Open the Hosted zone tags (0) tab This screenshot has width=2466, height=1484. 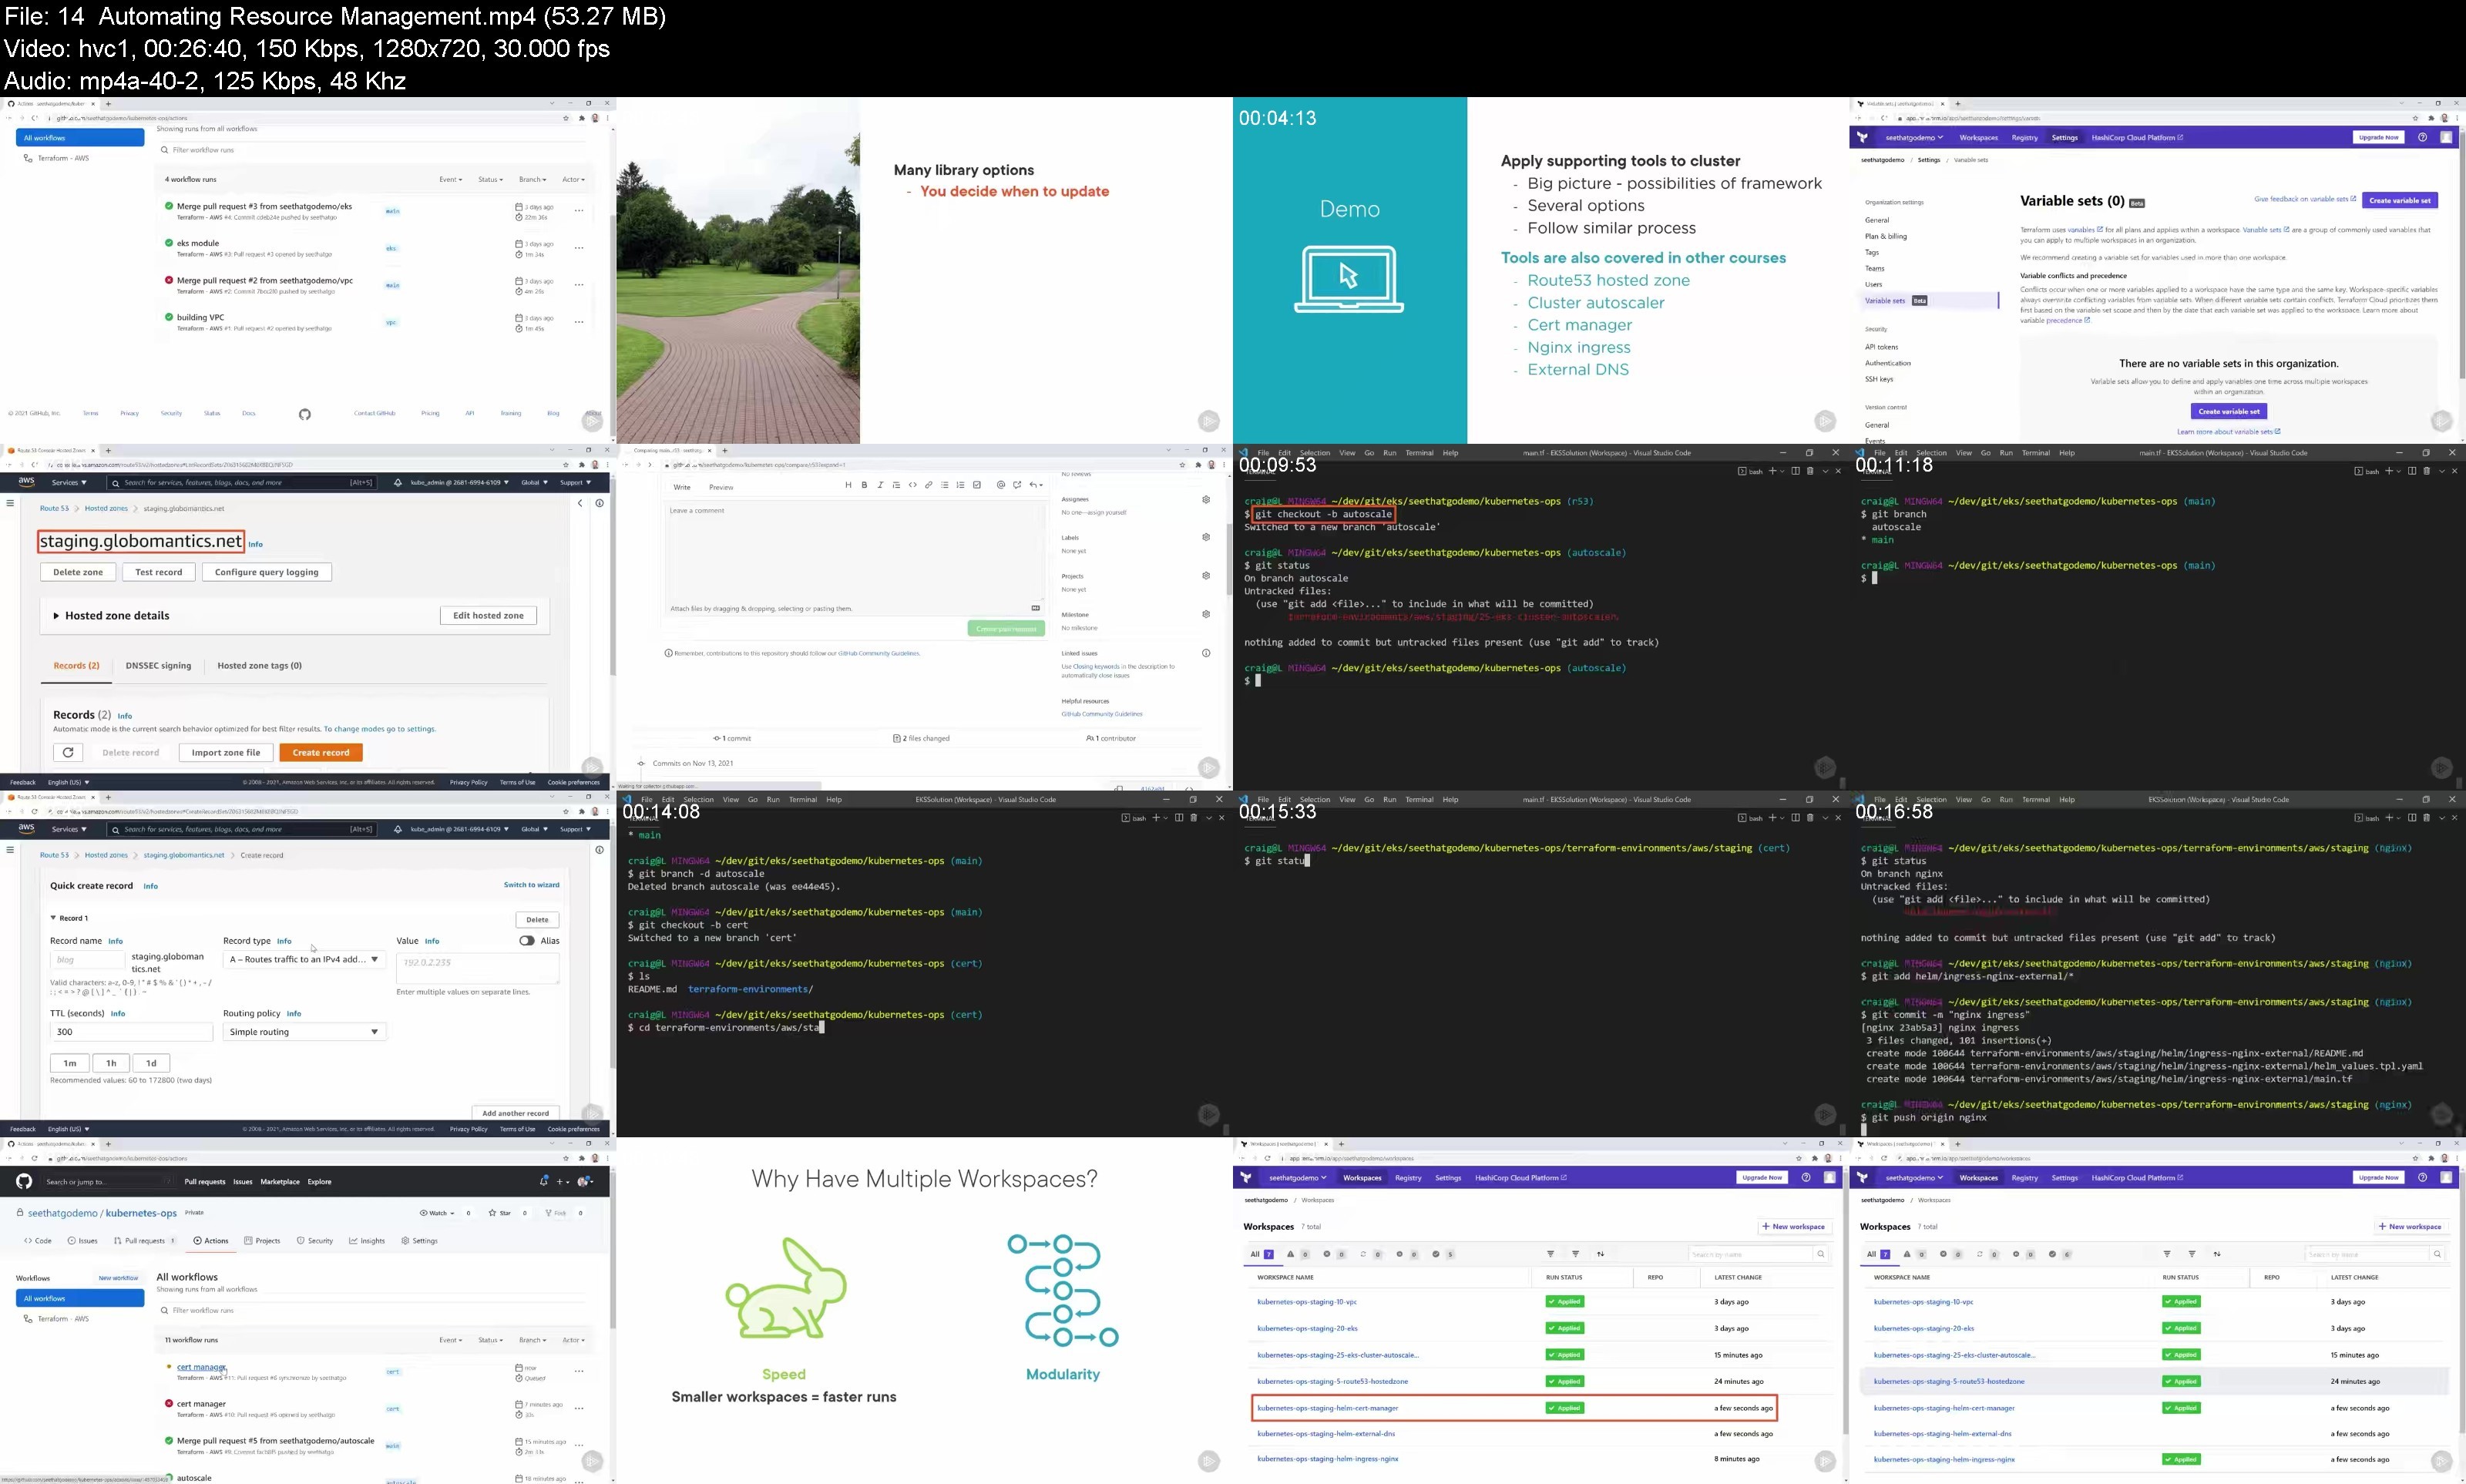259,666
